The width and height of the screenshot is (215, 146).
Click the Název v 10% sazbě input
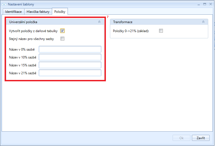(x=70, y=57)
